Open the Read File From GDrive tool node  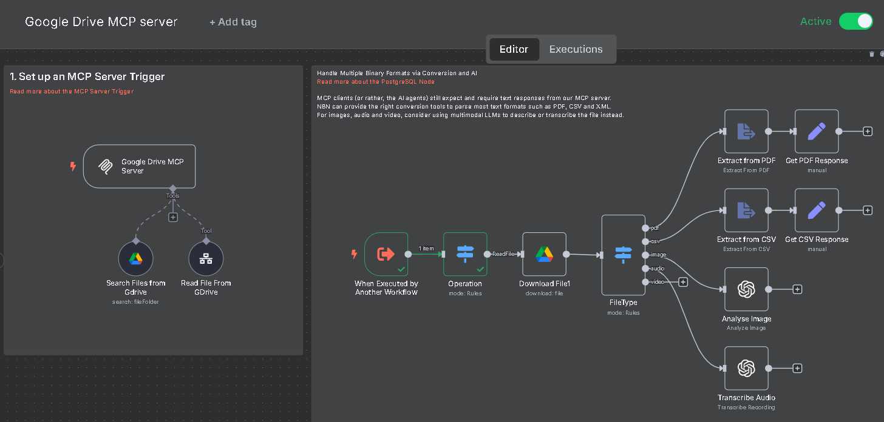(x=206, y=258)
